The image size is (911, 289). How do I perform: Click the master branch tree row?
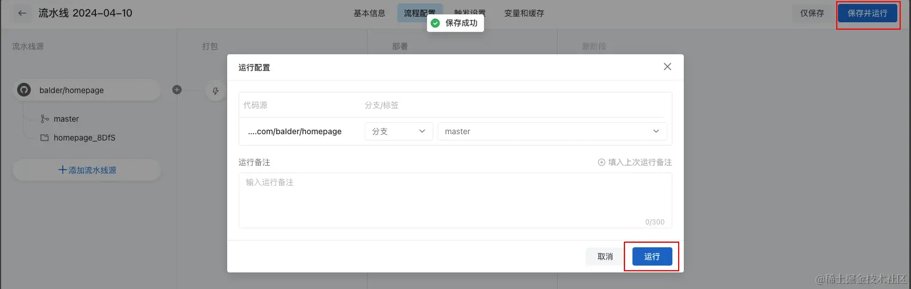tap(59, 119)
